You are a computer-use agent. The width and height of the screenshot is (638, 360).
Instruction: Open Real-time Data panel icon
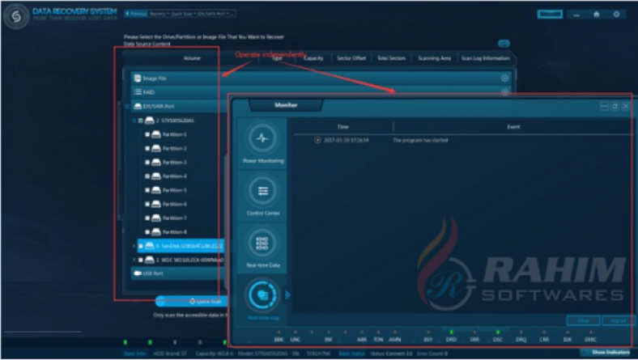click(262, 243)
